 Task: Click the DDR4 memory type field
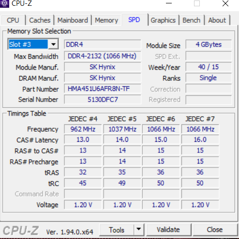(103, 45)
